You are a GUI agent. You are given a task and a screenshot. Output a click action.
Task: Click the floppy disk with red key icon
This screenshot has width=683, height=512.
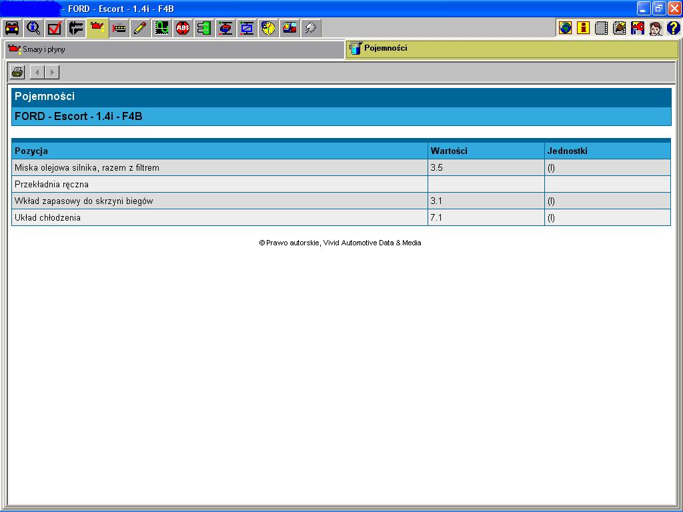pos(637,28)
